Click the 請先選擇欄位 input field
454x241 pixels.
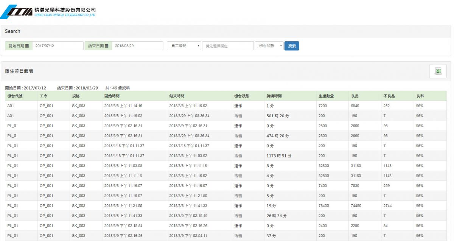228,46
